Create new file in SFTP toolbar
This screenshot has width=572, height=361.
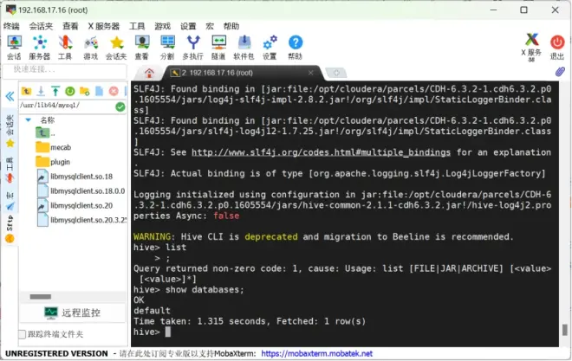[x=99, y=91]
